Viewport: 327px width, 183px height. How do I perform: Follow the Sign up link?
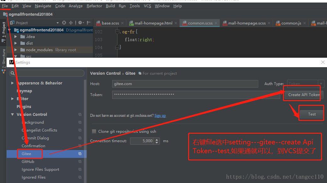pos(160,116)
